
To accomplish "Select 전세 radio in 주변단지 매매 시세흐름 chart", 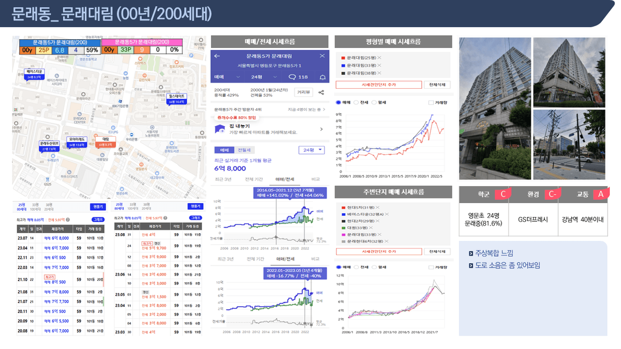I will click(x=356, y=267).
